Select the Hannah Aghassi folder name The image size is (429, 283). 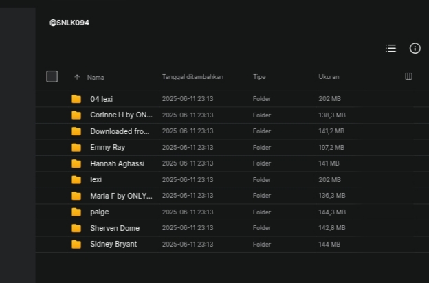[118, 163]
